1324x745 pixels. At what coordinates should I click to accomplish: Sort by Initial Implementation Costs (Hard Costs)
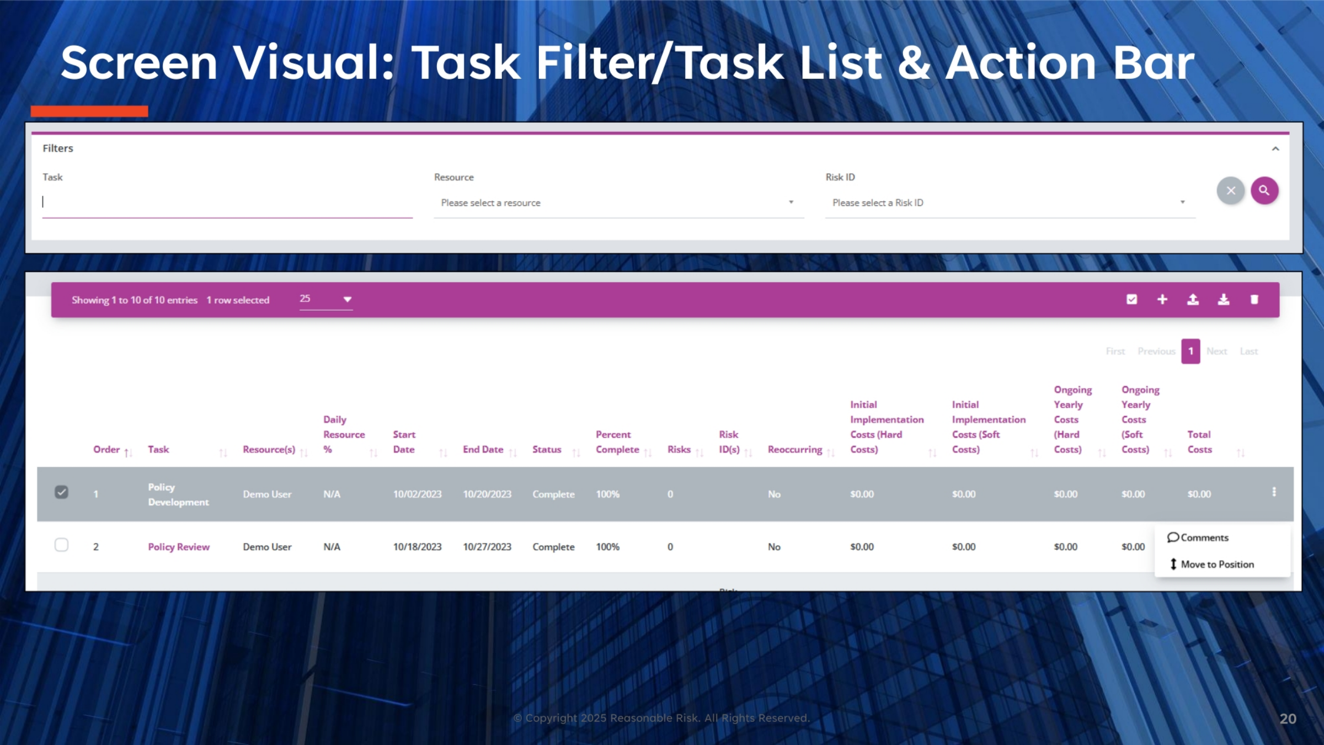coord(932,453)
